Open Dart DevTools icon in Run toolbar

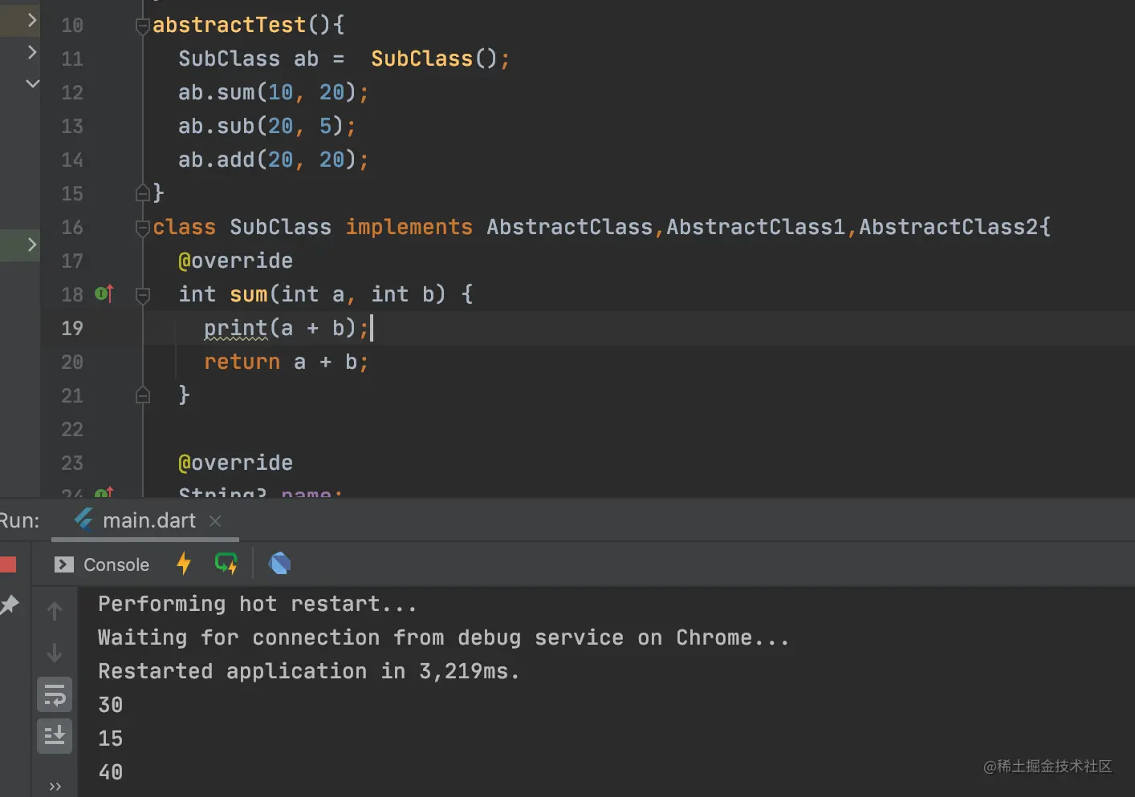click(279, 564)
